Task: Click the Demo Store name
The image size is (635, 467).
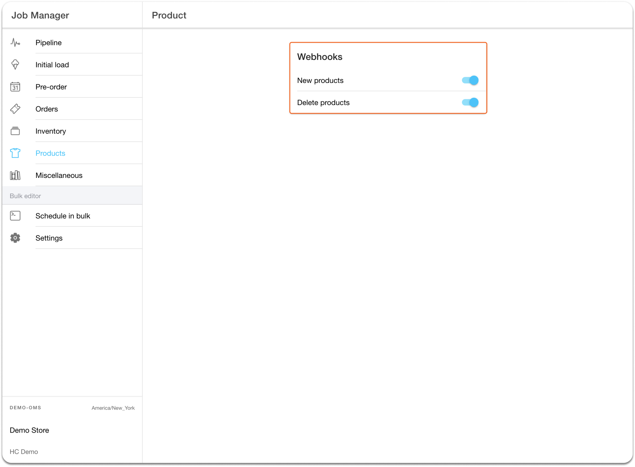Action: pyautogui.click(x=30, y=430)
